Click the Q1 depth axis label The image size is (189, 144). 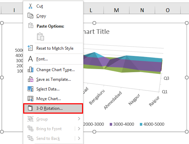point(165,92)
